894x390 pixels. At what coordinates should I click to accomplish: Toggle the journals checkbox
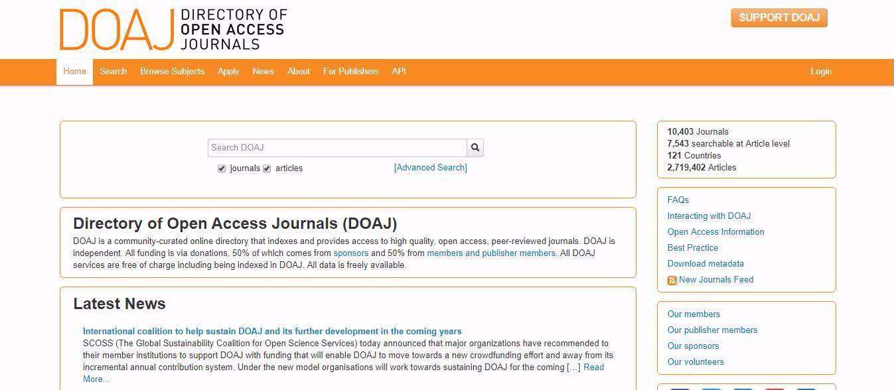point(222,168)
